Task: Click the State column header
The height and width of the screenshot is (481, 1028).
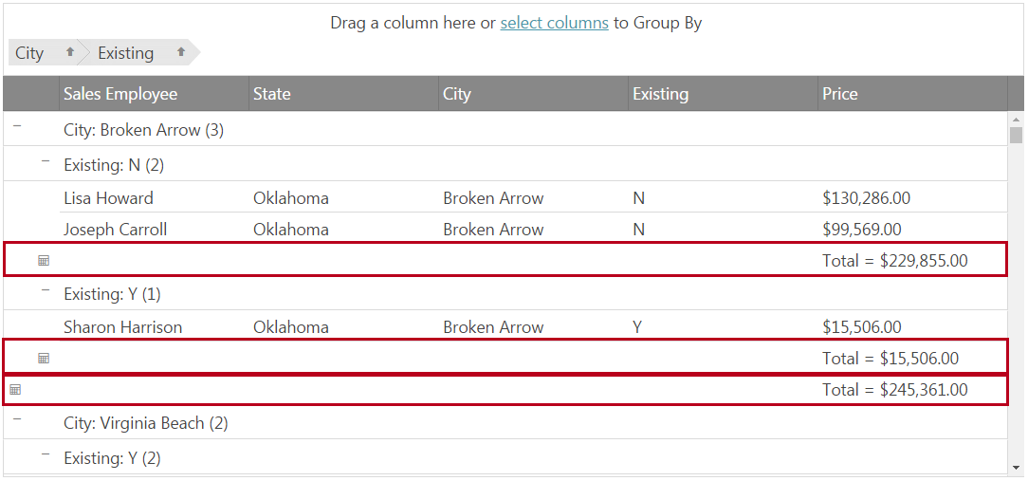Action: coord(272,94)
